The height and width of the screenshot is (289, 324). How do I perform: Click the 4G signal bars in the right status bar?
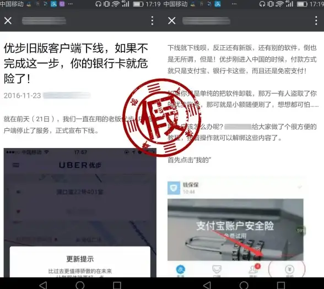[x=289, y=4]
